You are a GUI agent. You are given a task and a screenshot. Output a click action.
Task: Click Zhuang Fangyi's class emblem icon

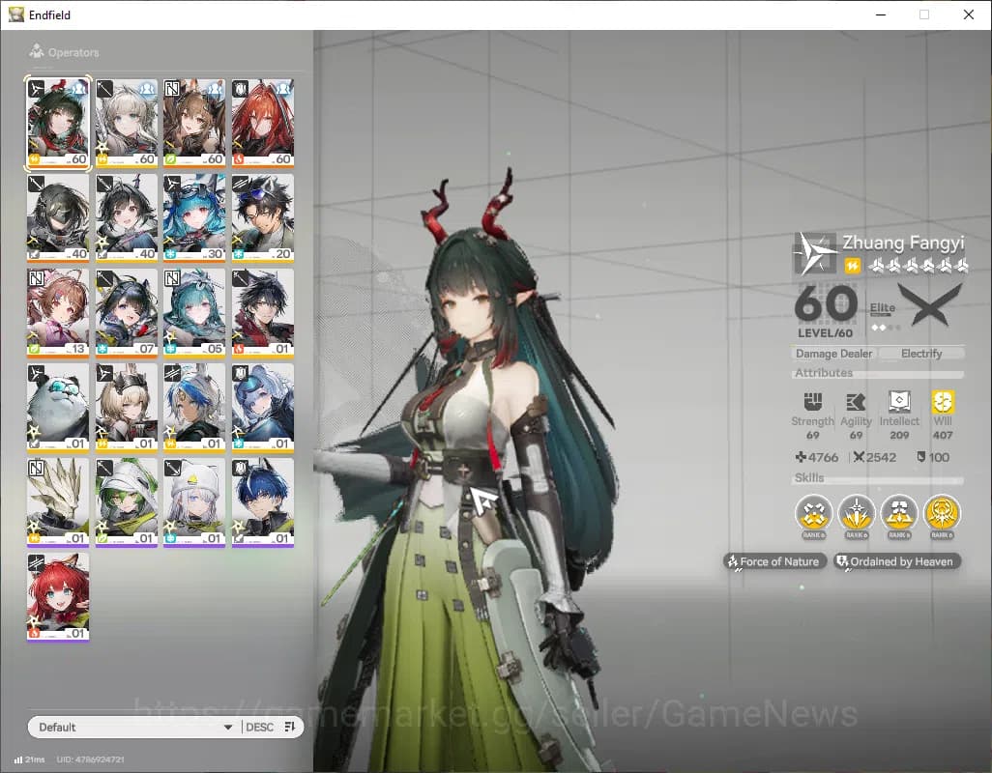[x=815, y=253]
